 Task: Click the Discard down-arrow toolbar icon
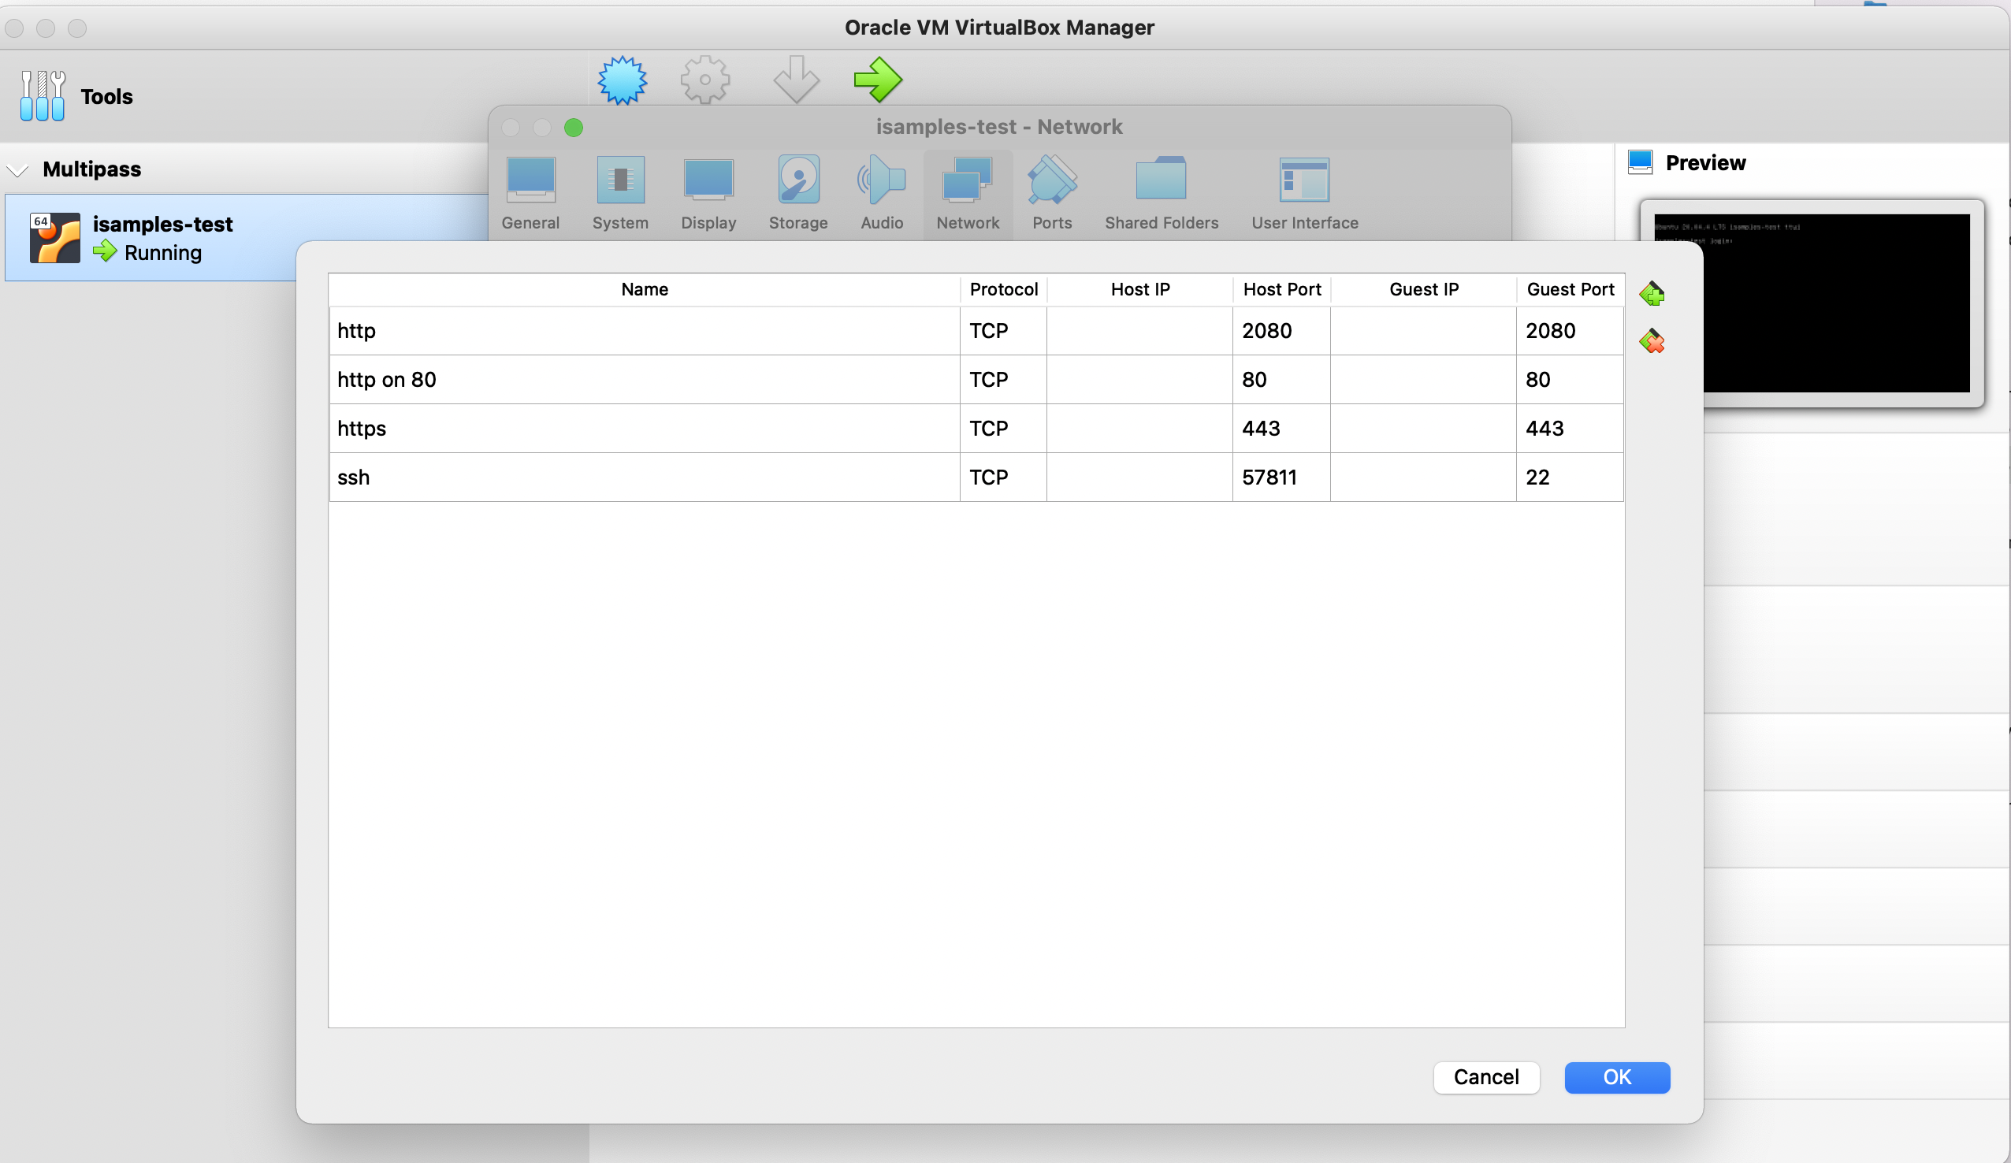[x=796, y=80]
